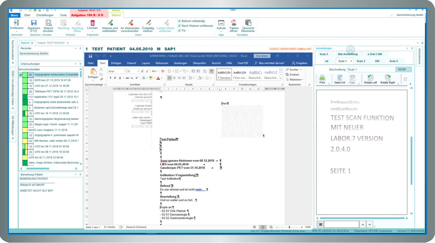Image resolution: width=435 pixels, height=243 pixels.
Task: Click the Rotate Left icon in scan panel
Action: [x=370, y=78]
